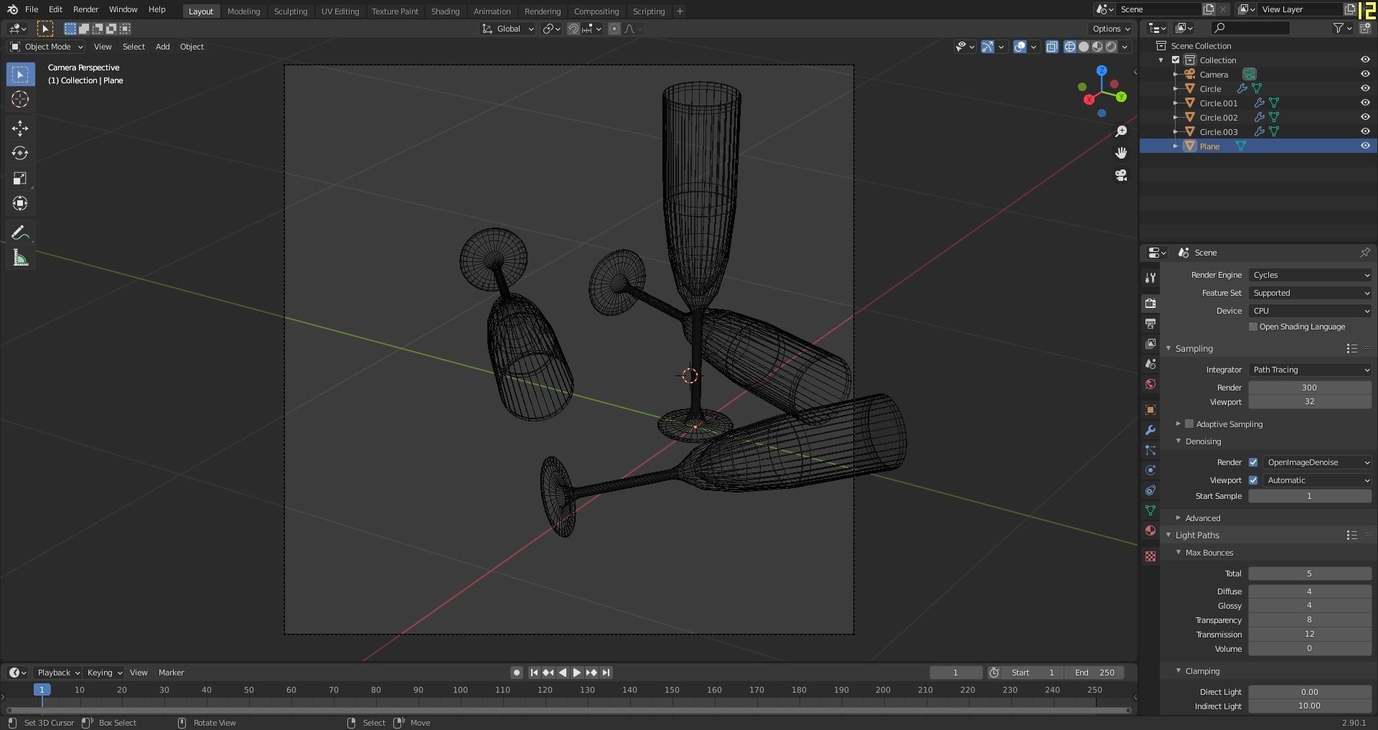Activate the Select Box tool
This screenshot has height=730, width=1378.
coord(20,75)
